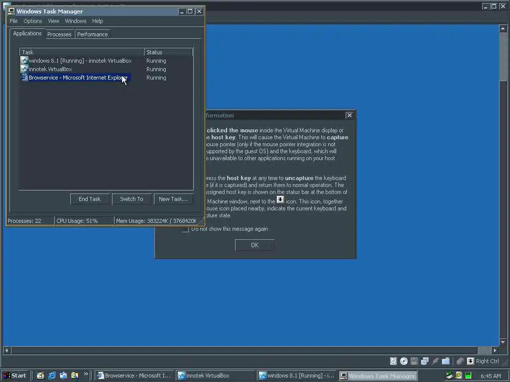Open the Start menu
This screenshot has width=510, height=382.
tap(14, 376)
